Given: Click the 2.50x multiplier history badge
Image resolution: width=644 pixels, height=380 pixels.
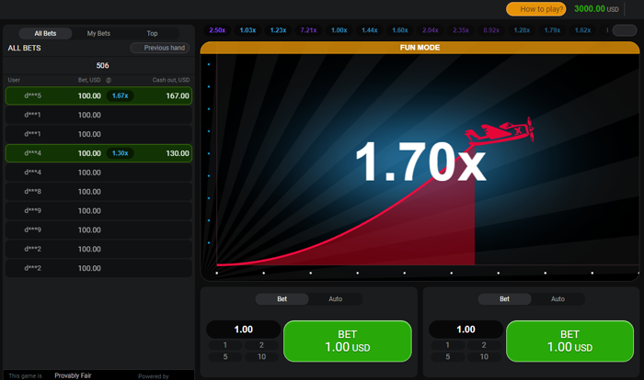Looking at the screenshot, I should 217,30.
